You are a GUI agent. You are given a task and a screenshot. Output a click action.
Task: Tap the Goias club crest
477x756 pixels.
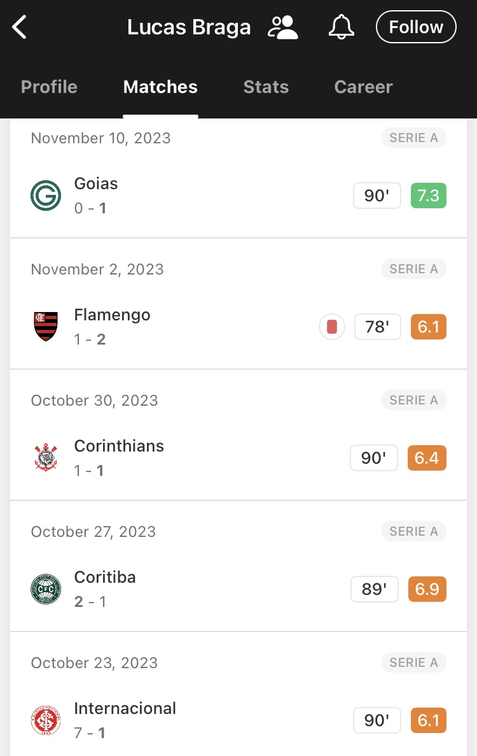click(46, 196)
